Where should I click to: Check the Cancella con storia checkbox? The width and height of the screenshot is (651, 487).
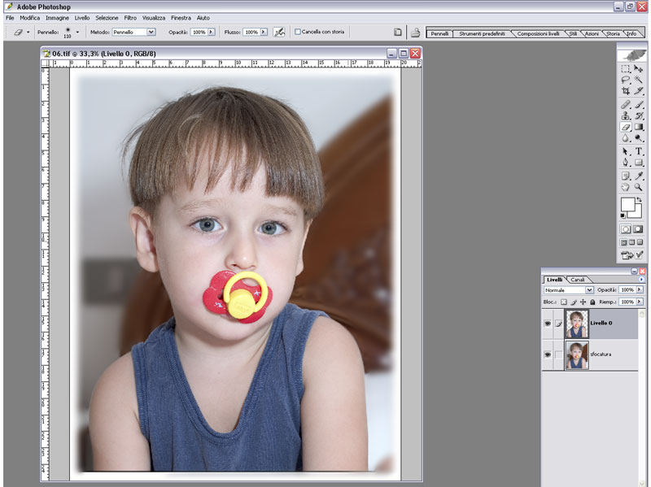298,33
